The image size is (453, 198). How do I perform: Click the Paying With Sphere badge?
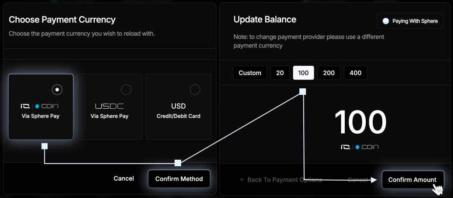tap(410, 21)
